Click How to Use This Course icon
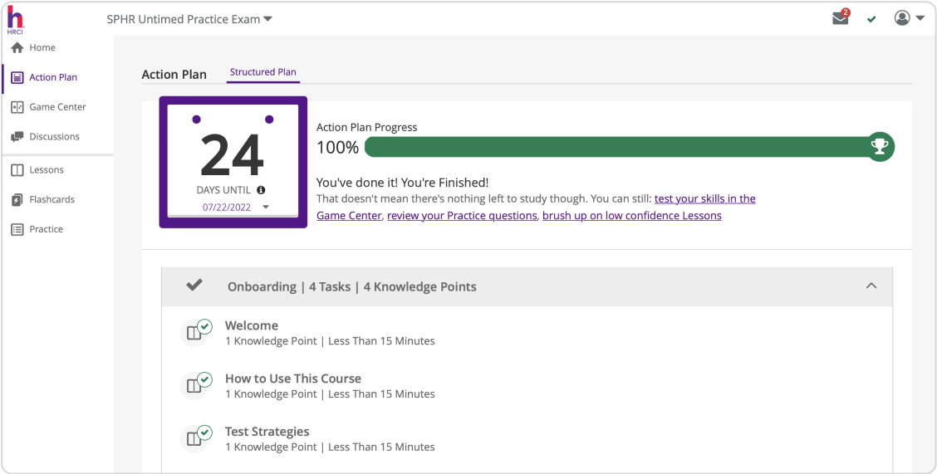The height and width of the screenshot is (474, 937). point(196,385)
